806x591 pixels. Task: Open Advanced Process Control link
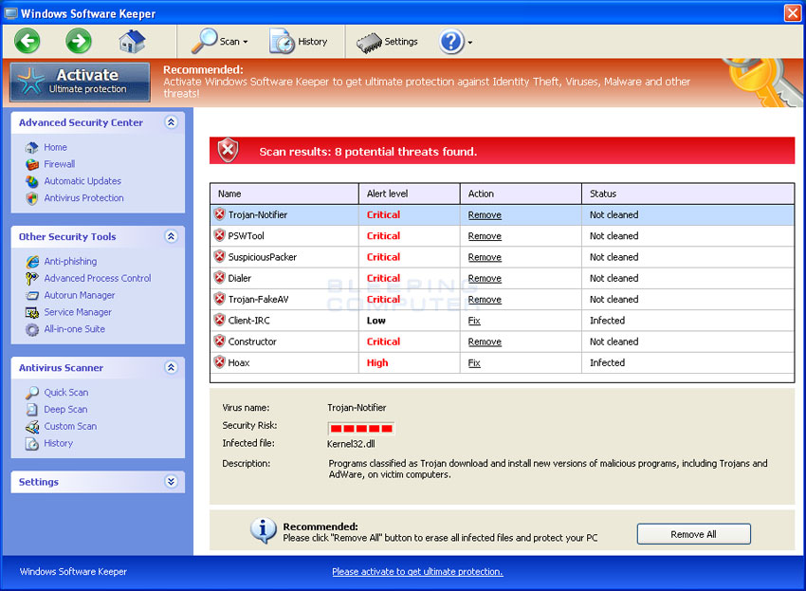(97, 278)
